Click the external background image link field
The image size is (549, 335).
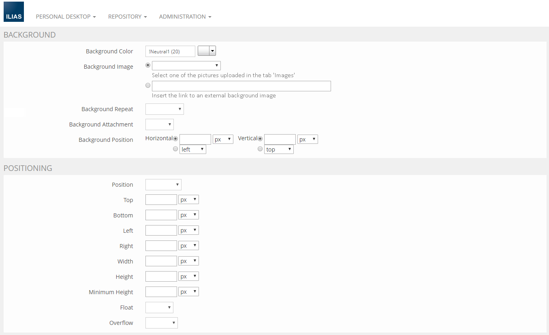tap(241, 86)
